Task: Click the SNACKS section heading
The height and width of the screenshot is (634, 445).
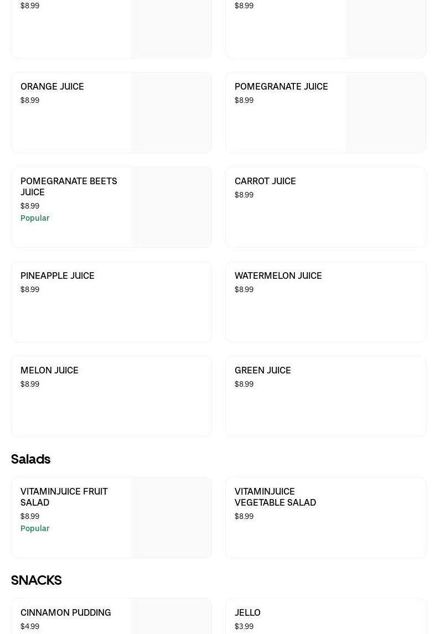Action: point(37,580)
